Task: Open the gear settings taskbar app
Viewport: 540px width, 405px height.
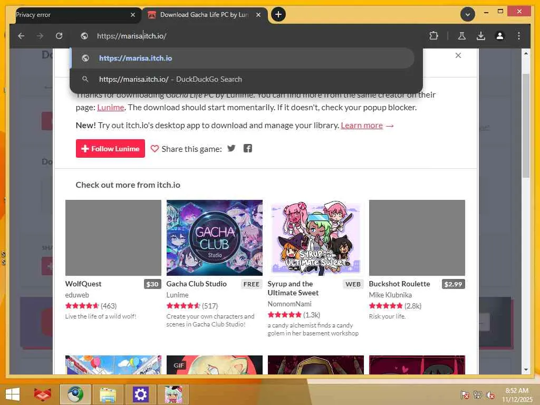Action: [140, 394]
